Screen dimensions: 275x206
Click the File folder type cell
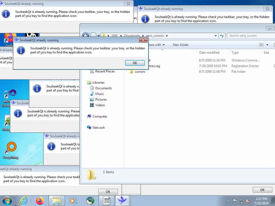(x=238, y=71)
